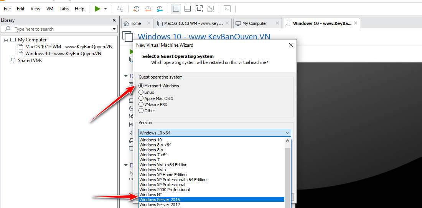422x208 pixels.
Task: Revert virtual machine to previous snapshot
Action: [148, 9]
